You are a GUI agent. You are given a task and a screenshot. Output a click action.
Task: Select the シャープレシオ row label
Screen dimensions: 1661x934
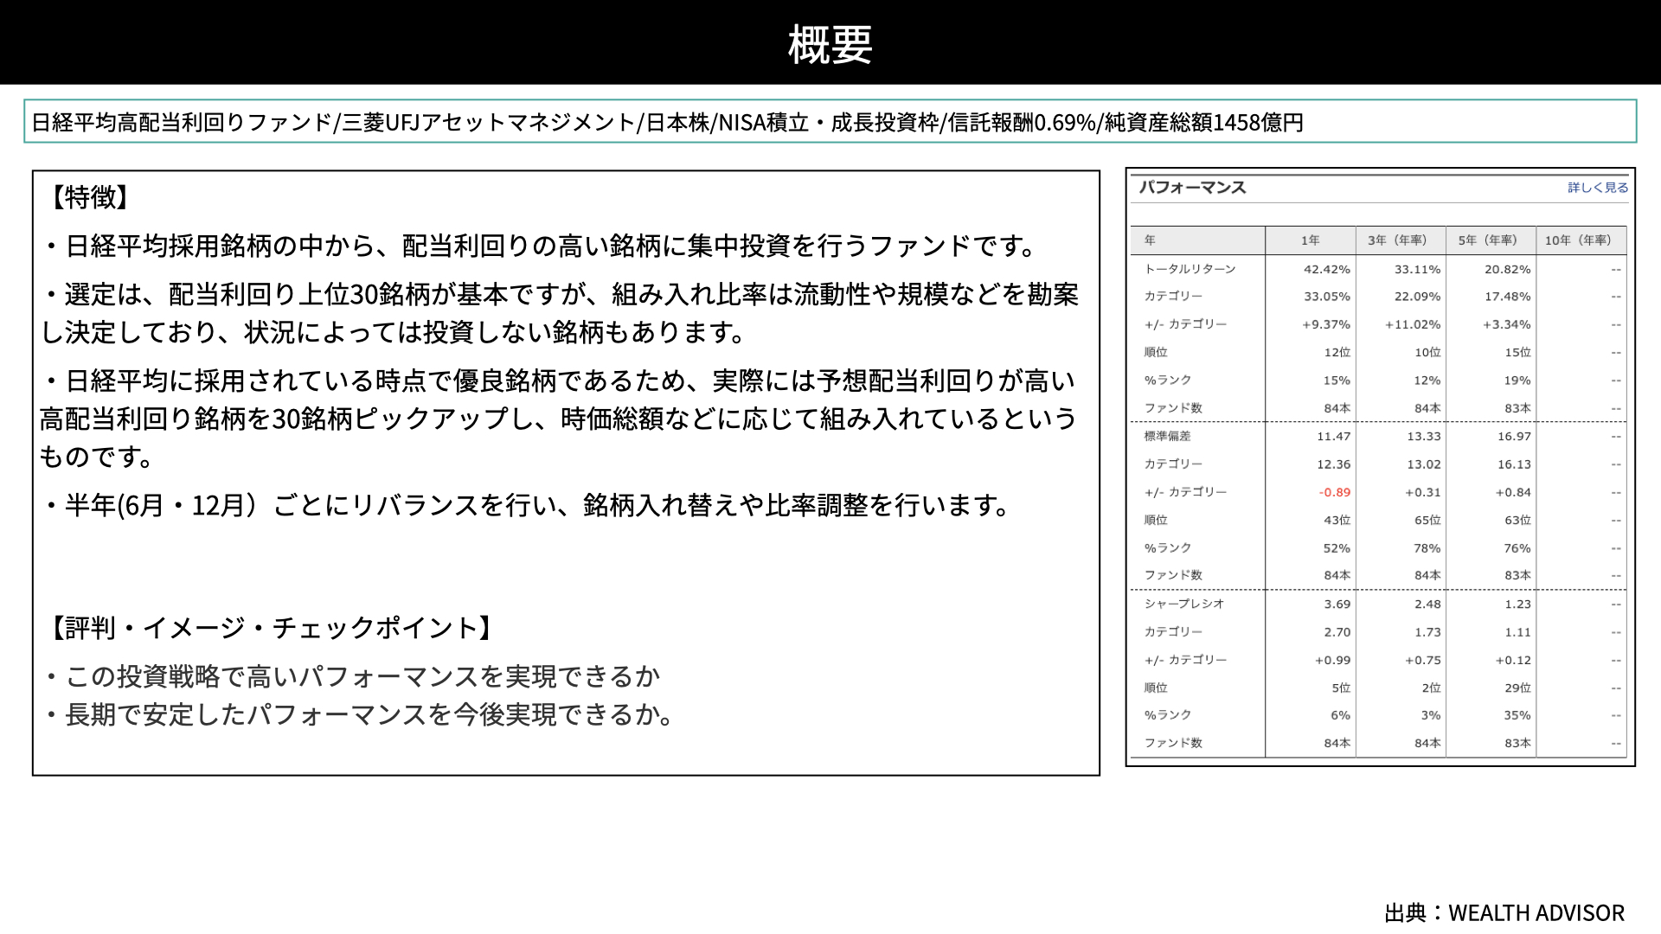coord(1184,604)
